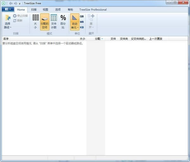This screenshot has width=190, height=162.
Task: Click the hint text about analyzing disk space
Action: 43,43
